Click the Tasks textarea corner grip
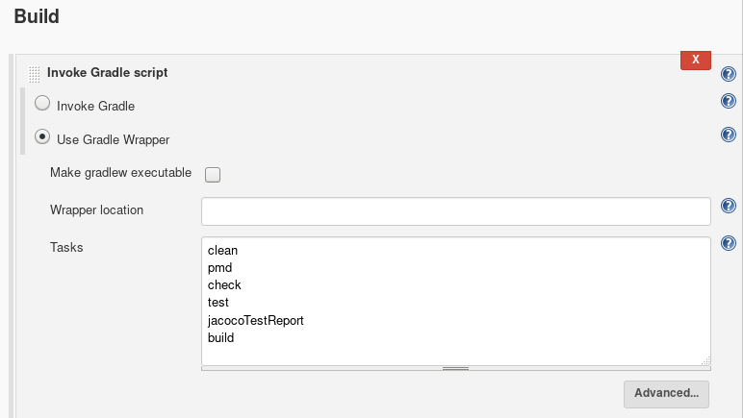The width and height of the screenshot is (743, 418). pos(705,360)
